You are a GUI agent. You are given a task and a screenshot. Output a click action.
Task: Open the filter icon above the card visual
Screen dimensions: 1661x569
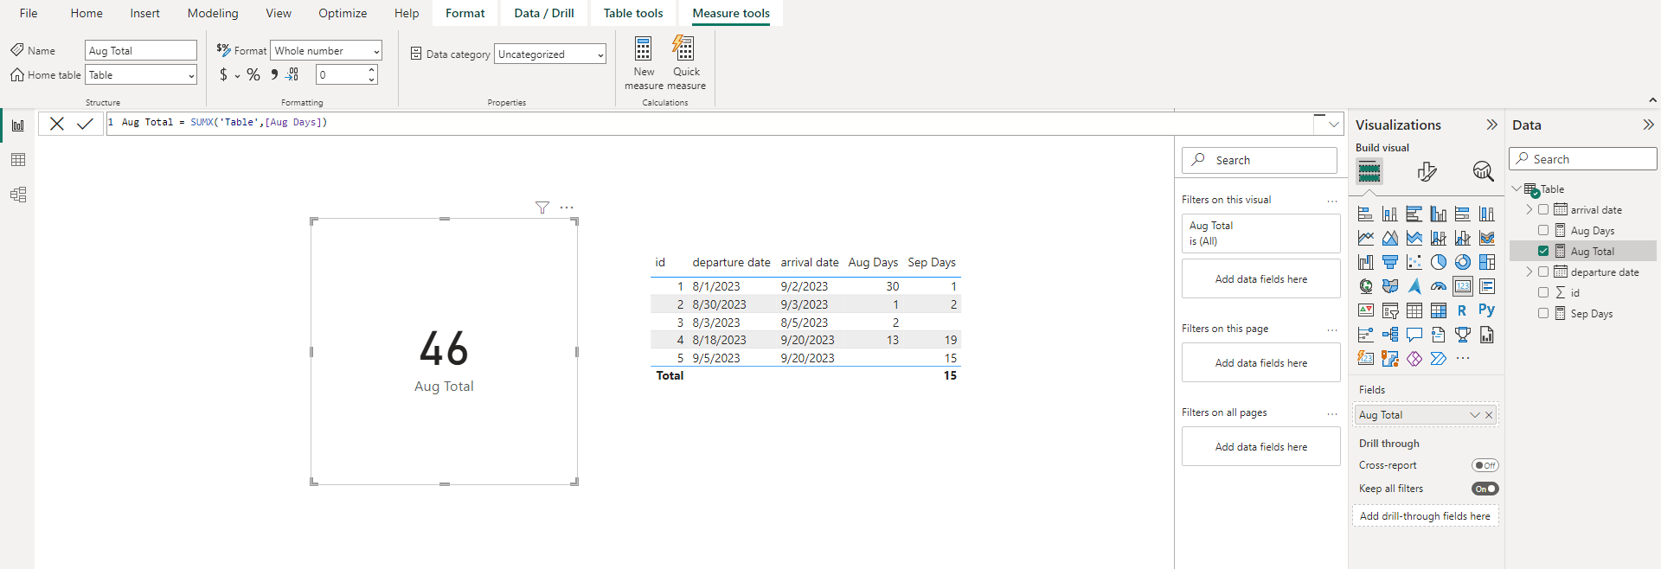tap(542, 208)
